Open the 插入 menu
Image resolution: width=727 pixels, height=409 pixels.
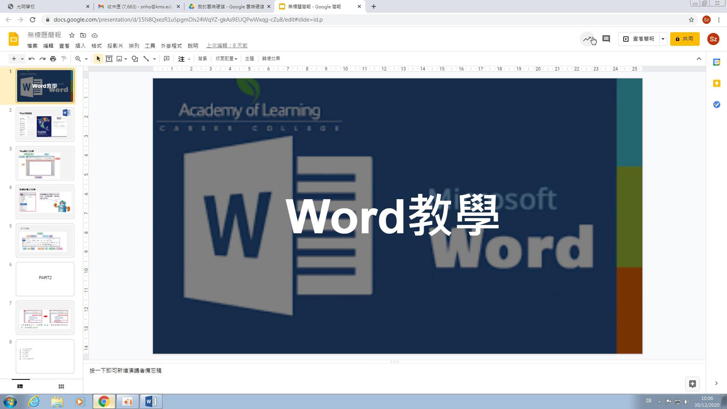click(80, 46)
